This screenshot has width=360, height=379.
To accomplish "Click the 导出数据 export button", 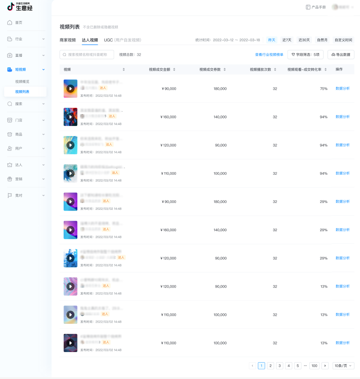I will click(341, 55).
